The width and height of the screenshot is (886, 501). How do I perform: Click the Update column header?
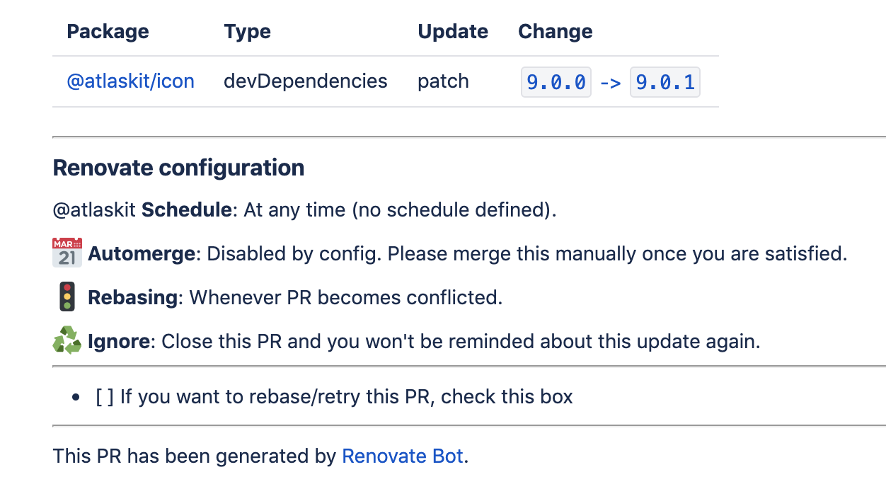[x=453, y=32]
